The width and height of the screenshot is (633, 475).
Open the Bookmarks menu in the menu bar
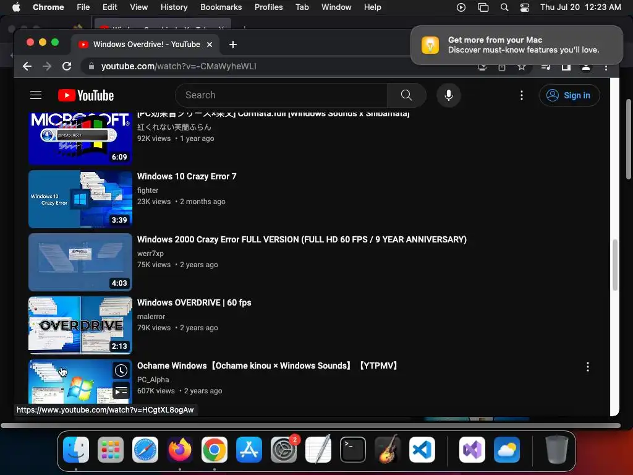click(221, 7)
